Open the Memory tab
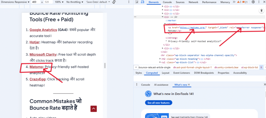 225,2
